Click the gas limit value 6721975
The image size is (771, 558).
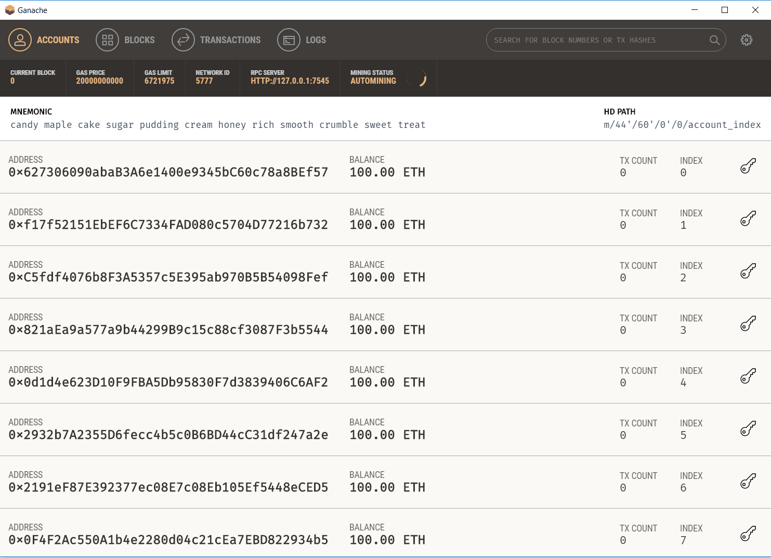pos(159,81)
